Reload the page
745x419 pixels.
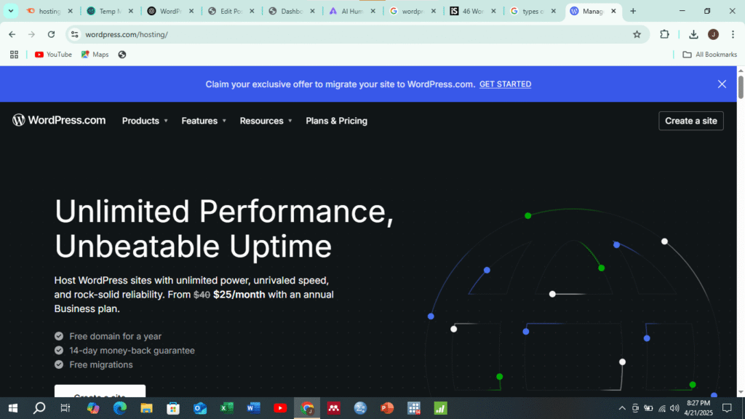coord(52,34)
